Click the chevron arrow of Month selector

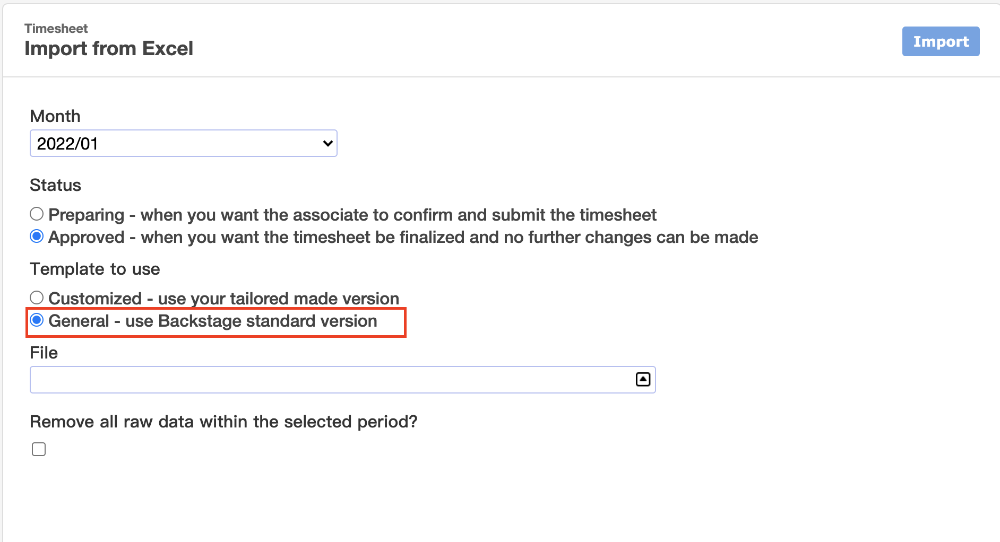click(327, 143)
